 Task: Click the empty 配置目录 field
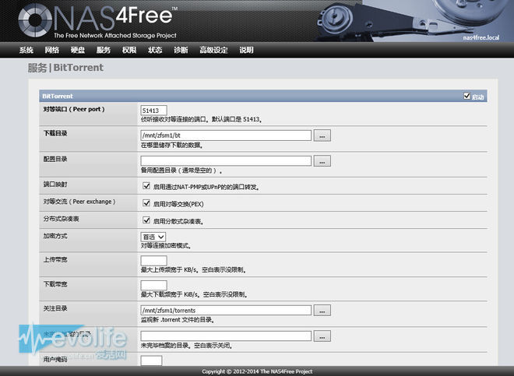click(x=226, y=160)
